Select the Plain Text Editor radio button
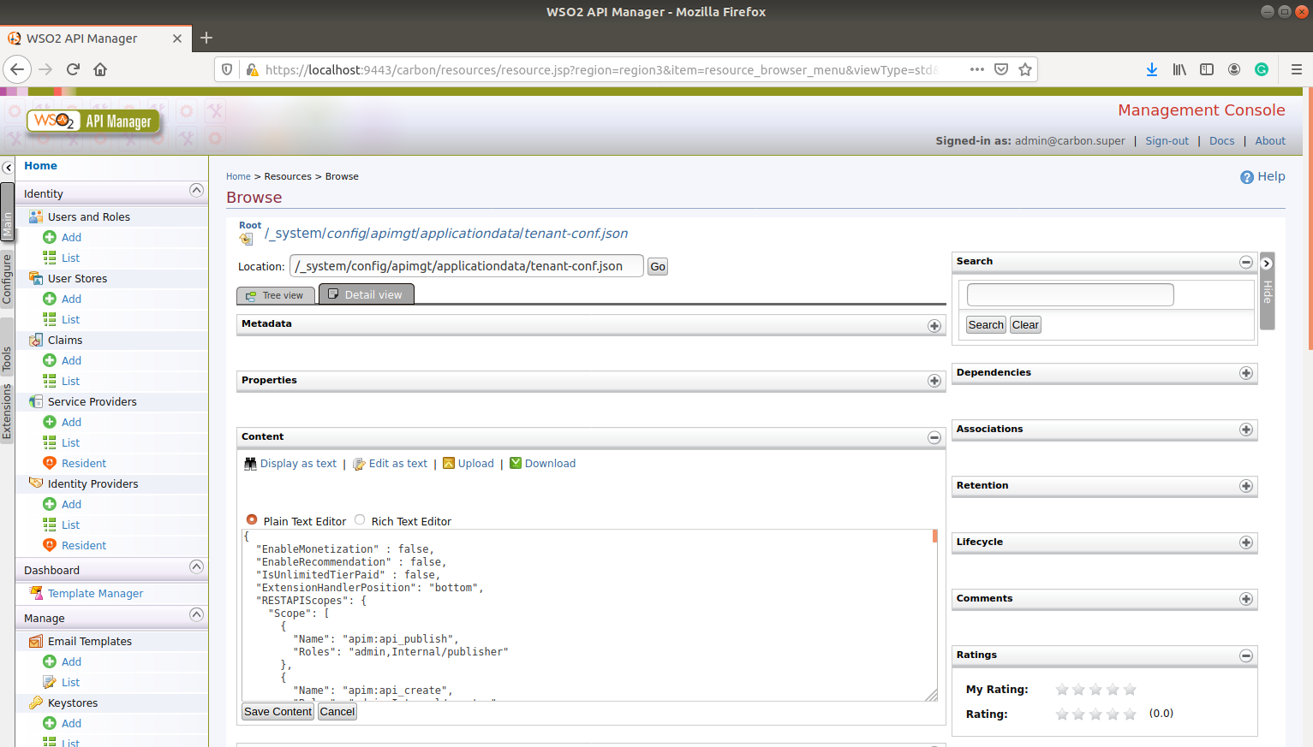 [252, 519]
